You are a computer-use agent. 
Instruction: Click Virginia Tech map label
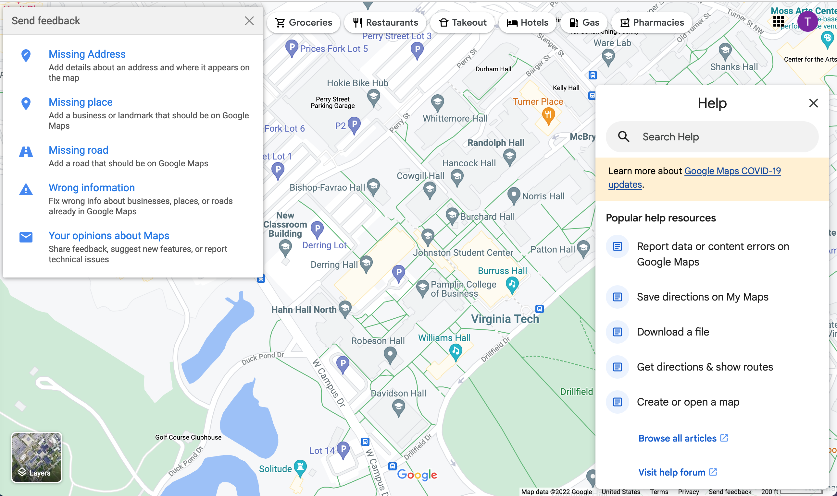(x=505, y=319)
